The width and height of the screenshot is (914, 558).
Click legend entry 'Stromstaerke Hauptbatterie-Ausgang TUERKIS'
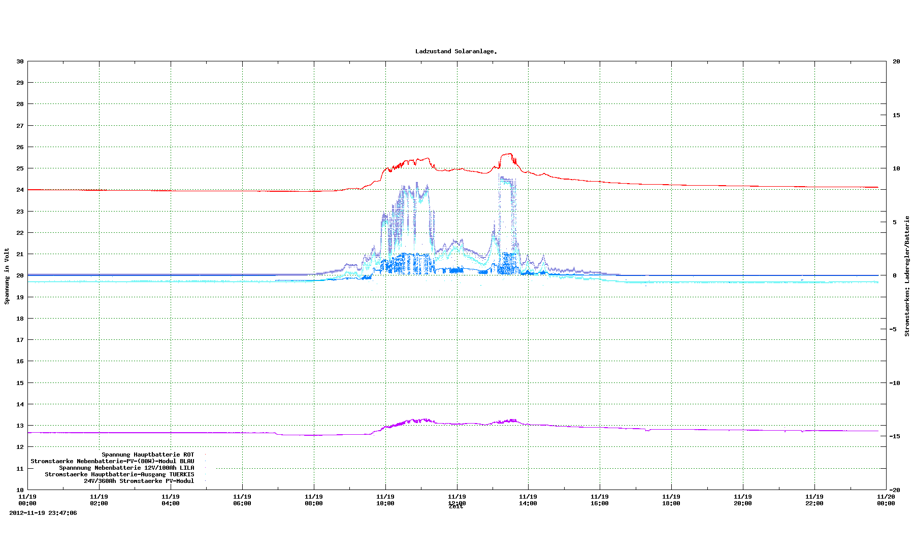119,474
